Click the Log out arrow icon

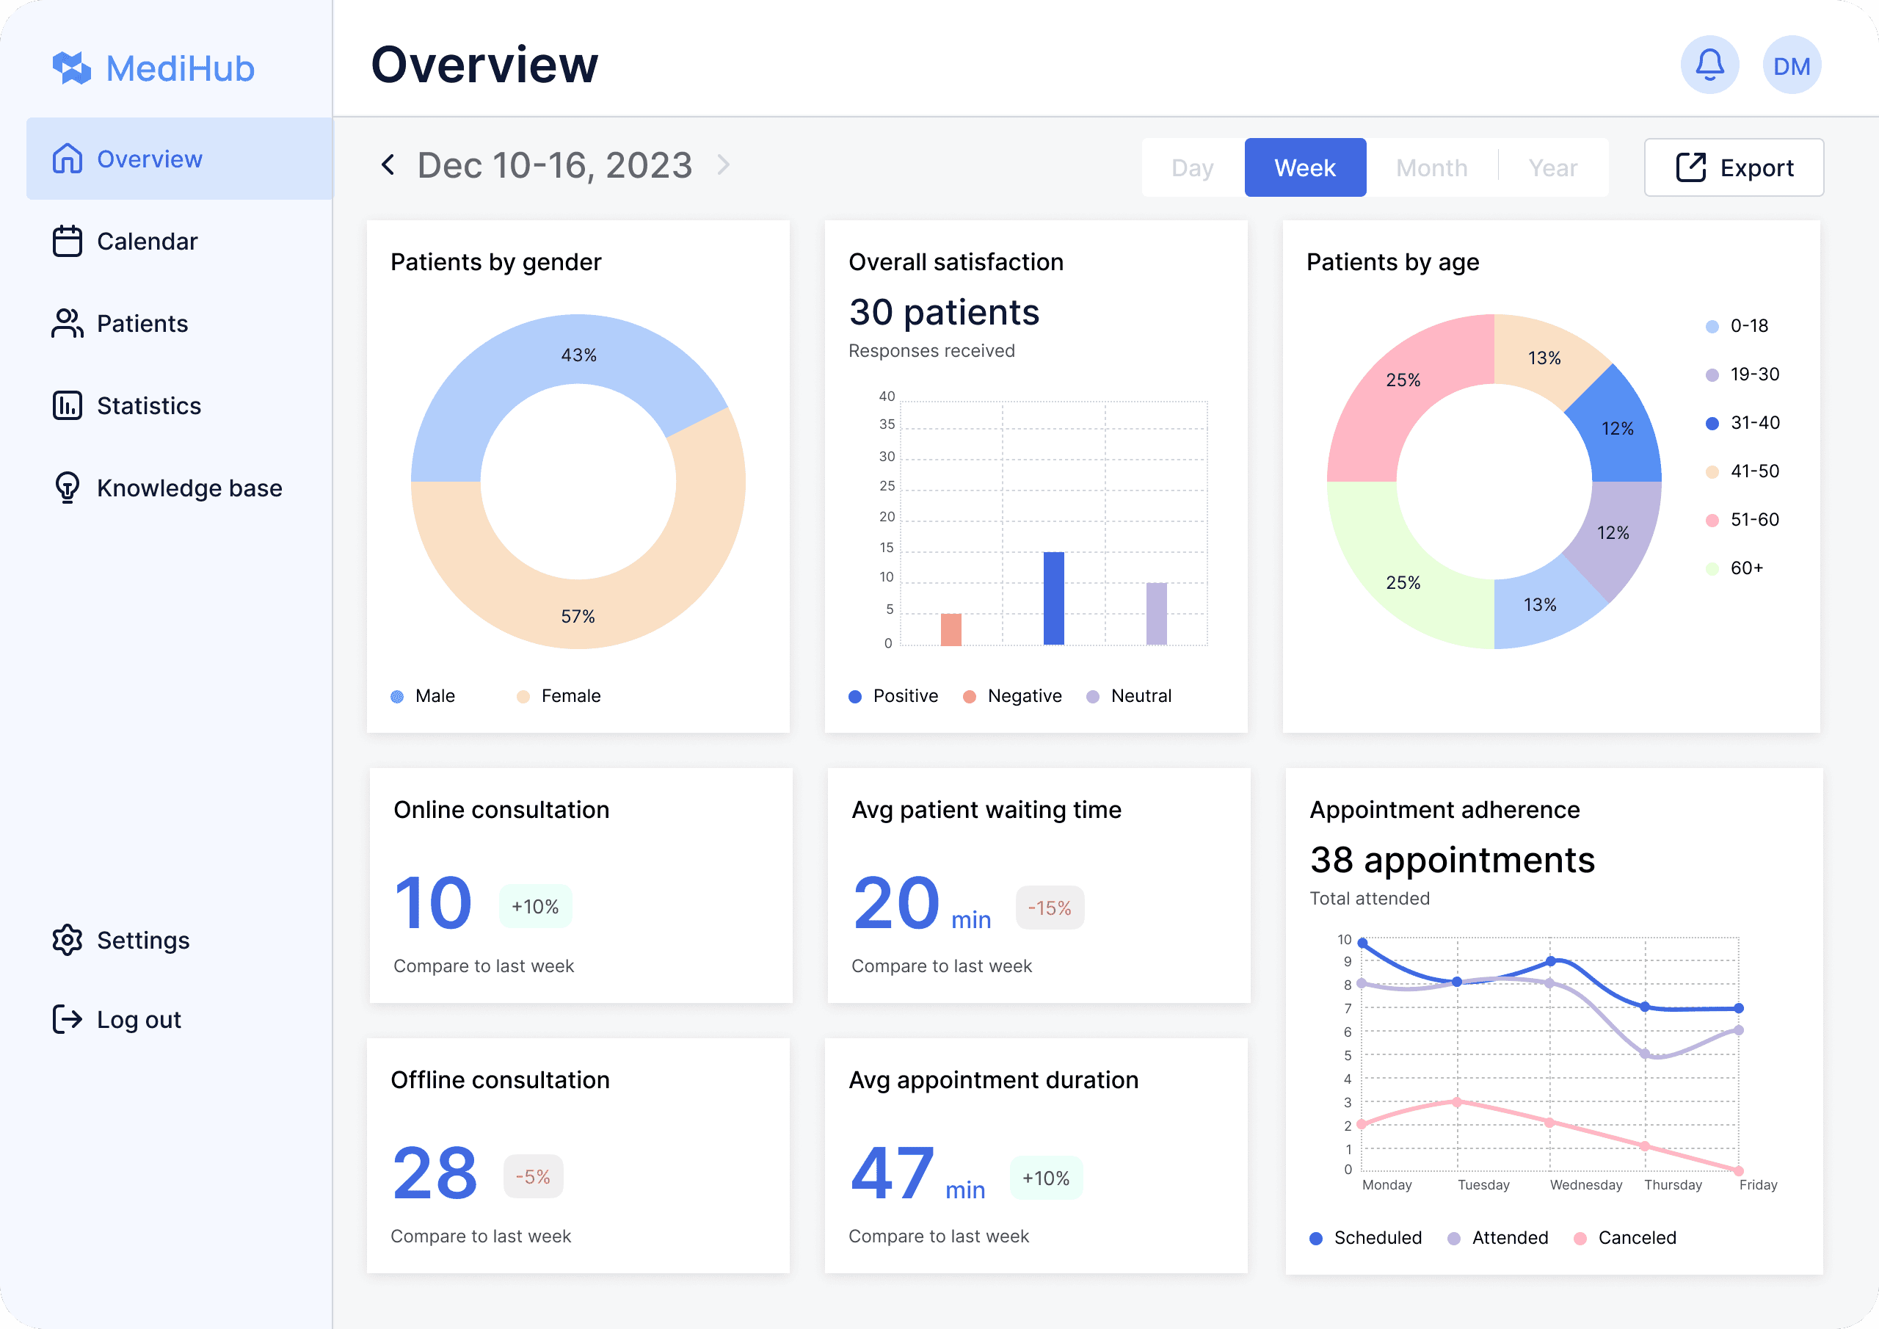pos(67,1019)
